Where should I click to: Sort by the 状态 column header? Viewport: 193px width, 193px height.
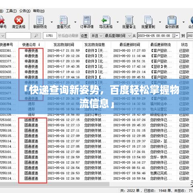pyautogui.click(x=185, y=45)
